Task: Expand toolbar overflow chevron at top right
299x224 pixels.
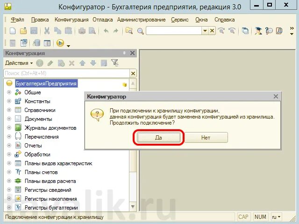Action: pos(292,28)
